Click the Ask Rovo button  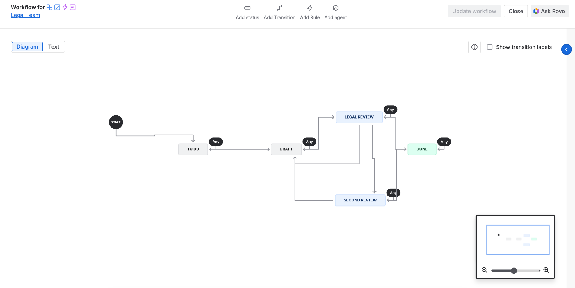(549, 11)
